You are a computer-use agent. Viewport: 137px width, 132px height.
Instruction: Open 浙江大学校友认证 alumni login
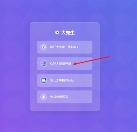(65, 80)
